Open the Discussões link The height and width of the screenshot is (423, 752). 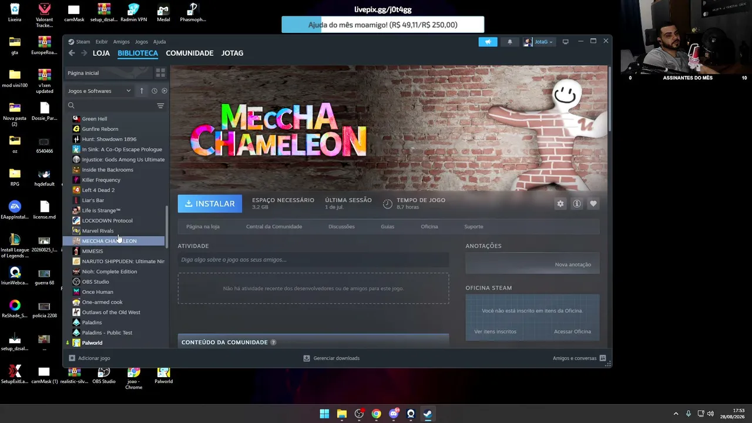[x=341, y=227]
